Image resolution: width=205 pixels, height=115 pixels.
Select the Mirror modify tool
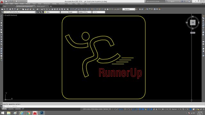(x=203, y=21)
